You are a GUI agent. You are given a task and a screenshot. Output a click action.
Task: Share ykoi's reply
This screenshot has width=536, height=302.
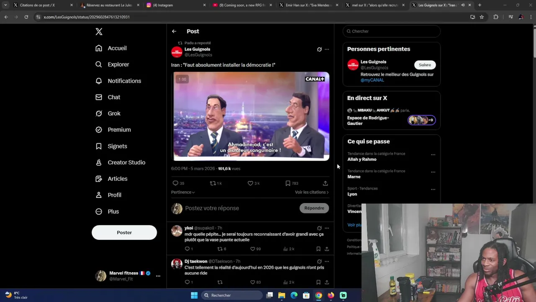tap(327, 249)
